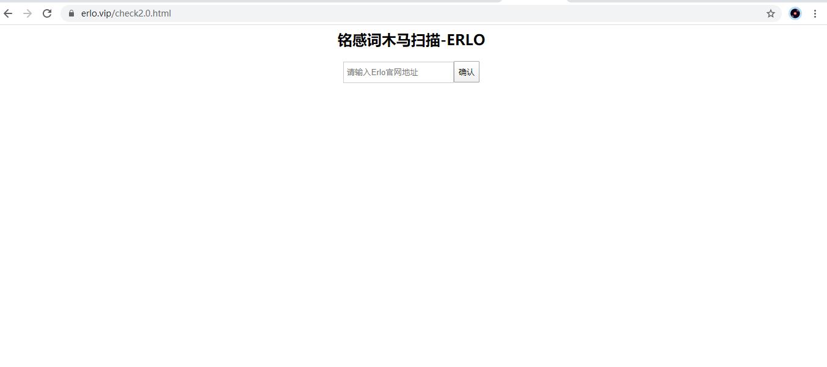The image size is (827, 367).
Task: Click the erlo.vip domain in the URL
Action: point(96,13)
